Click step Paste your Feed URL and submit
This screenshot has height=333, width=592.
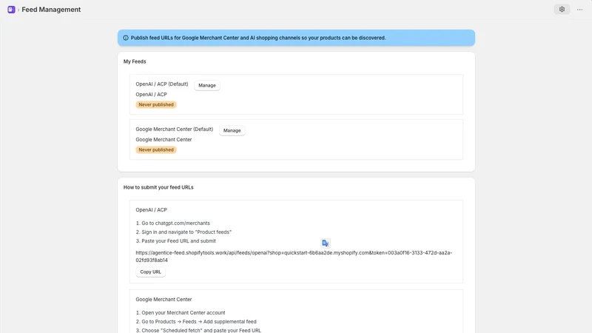[176, 241]
